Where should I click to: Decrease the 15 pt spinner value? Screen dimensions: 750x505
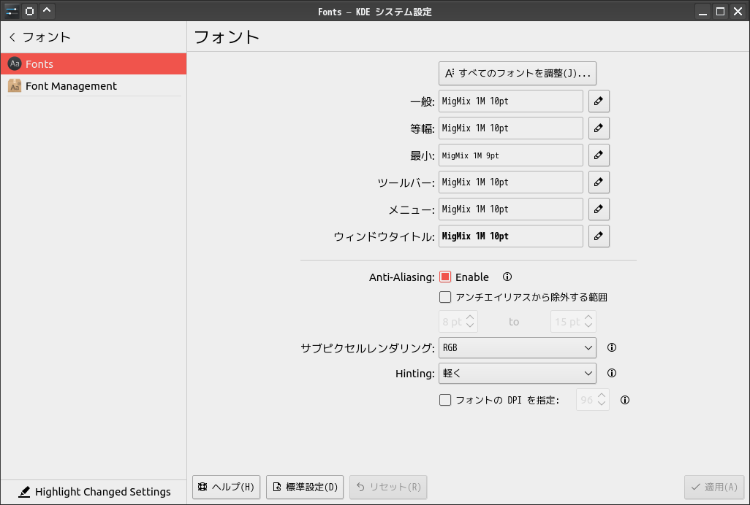pos(588,325)
